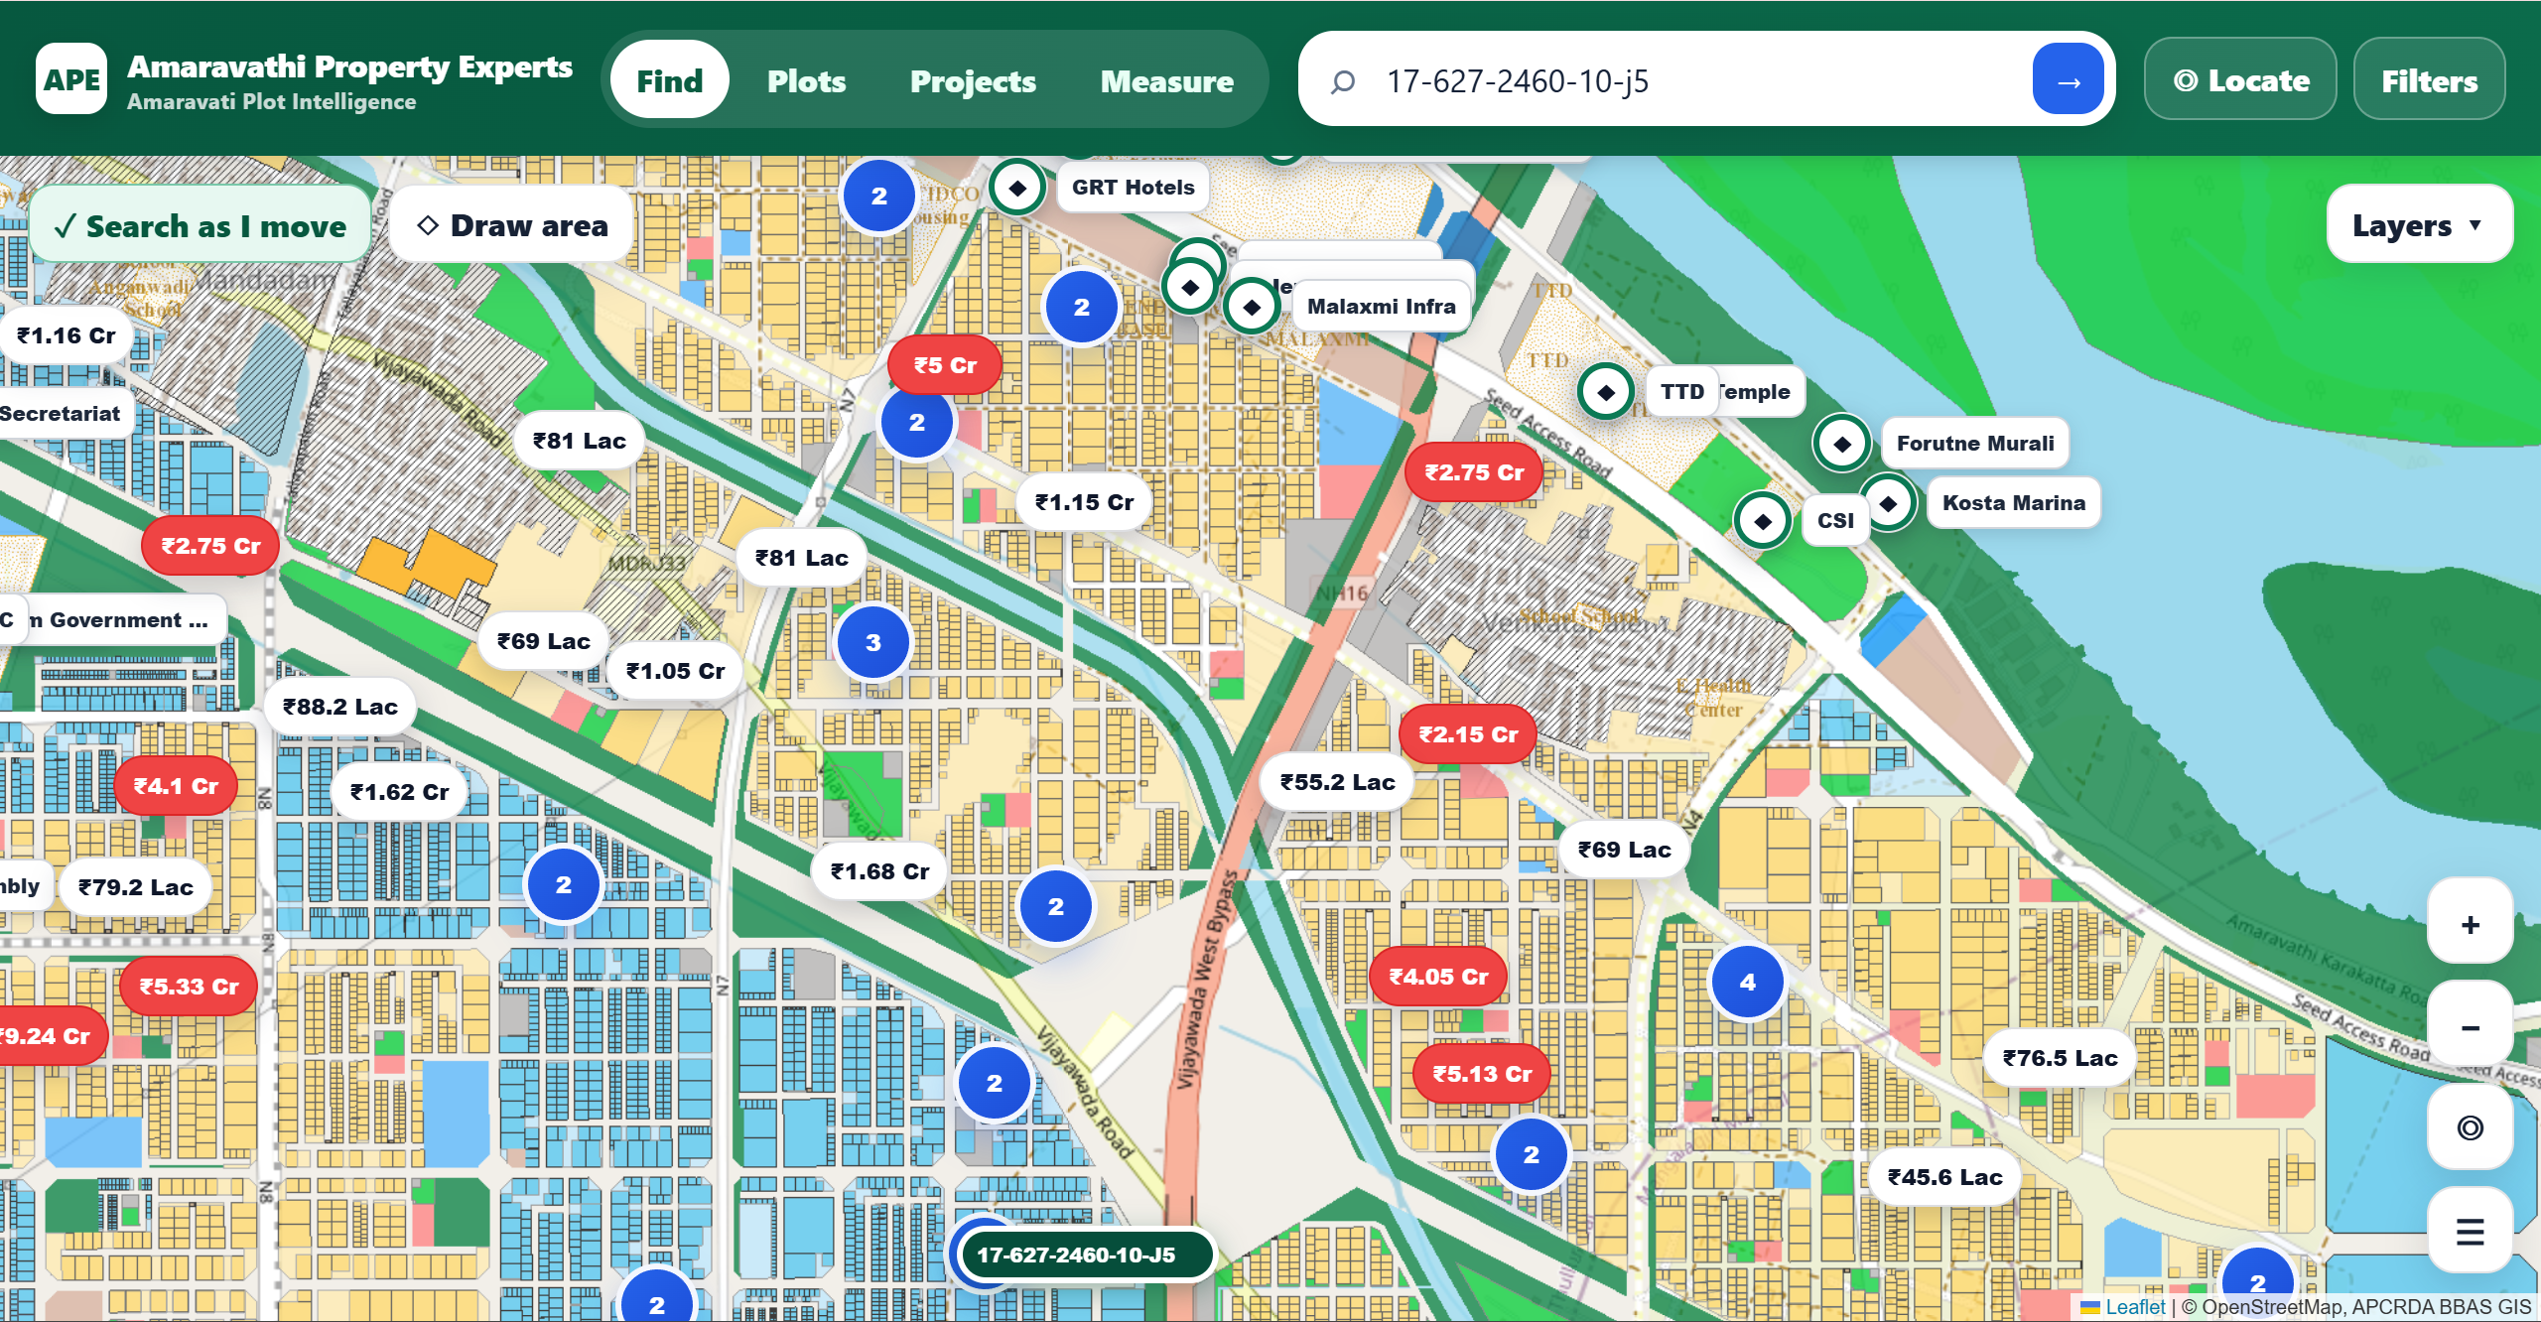This screenshot has height=1322, width=2541.
Task: Select the Kosta Marina diamond marker
Action: click(x=1888, y=503)
